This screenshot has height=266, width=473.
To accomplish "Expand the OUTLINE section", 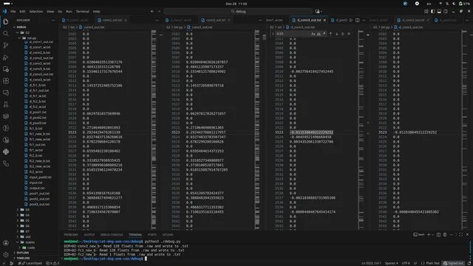I will (23, 253).
